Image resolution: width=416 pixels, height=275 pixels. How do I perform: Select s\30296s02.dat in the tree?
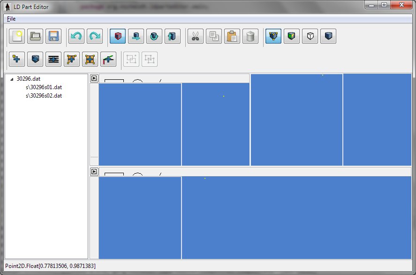(x=44, y=96)
